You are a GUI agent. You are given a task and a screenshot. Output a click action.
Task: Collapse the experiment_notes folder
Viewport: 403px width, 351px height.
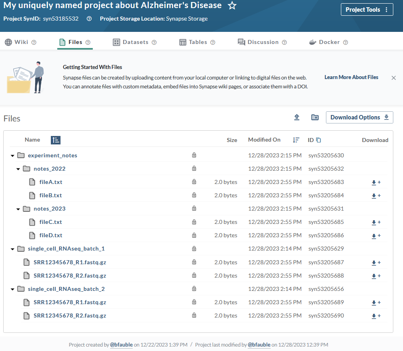[x=13, y=156]
